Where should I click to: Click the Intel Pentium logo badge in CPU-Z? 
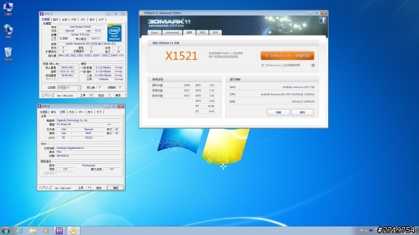[115, 33]
